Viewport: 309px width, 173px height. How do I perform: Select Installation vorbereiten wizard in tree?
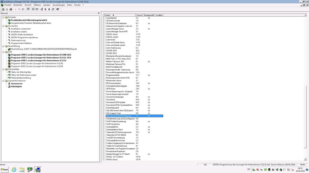pos(21,29)
